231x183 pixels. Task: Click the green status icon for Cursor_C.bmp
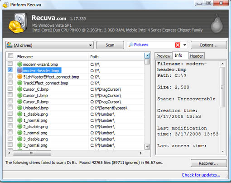(19, 89)
